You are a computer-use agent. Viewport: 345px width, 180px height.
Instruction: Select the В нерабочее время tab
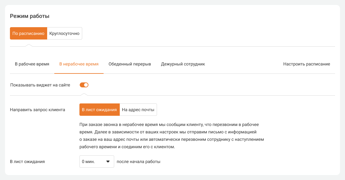tap(79, 64)
